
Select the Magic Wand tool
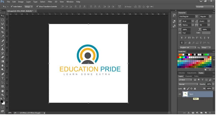click(3, 28)
